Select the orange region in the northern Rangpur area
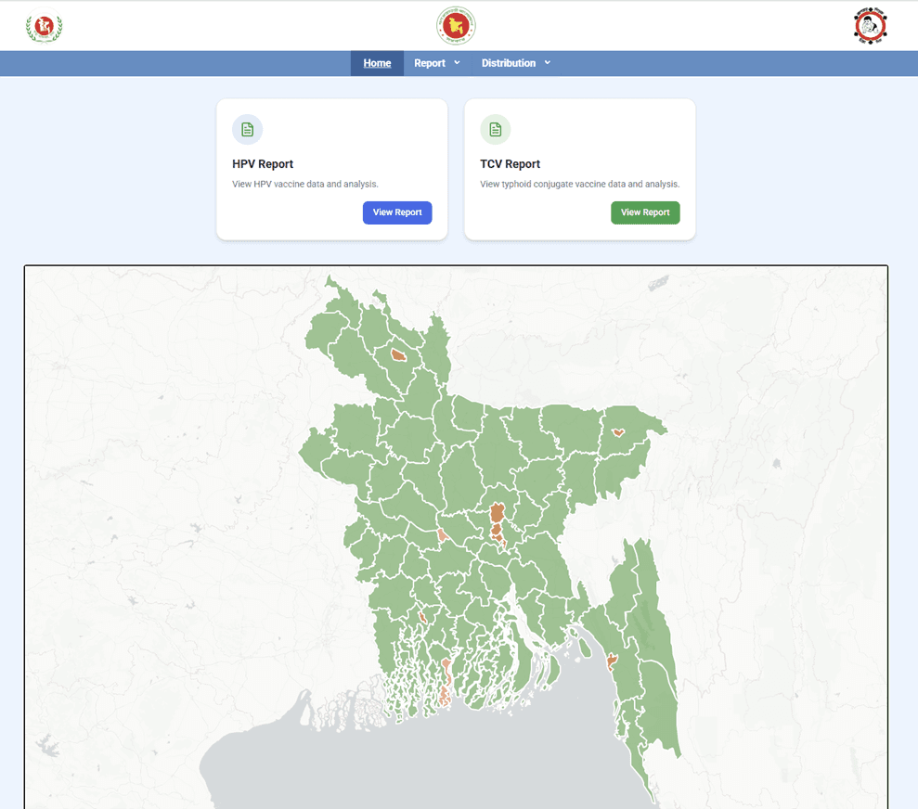This screenshot has width=918, height=809. pyautogui.click(x=399, y=354)
